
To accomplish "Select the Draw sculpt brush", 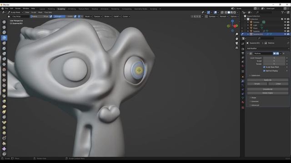I will [x=4, y=22].
